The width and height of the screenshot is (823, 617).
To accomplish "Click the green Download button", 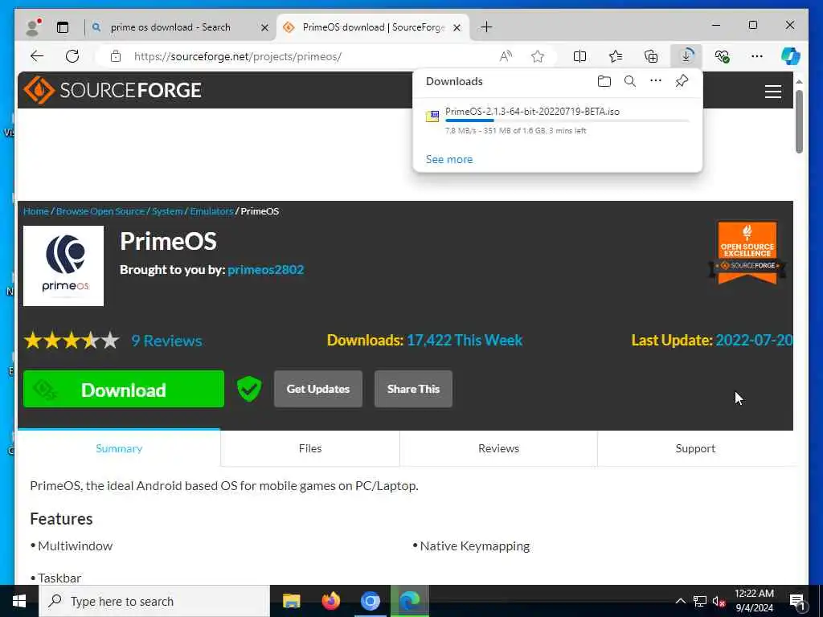I will (123, 389).
